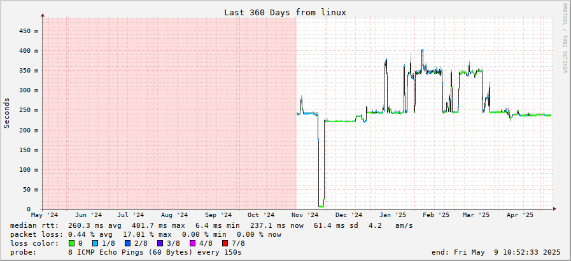Click the highest latency spike near 400 m
This screenshot has height=261, width=571.
[422, 50]
